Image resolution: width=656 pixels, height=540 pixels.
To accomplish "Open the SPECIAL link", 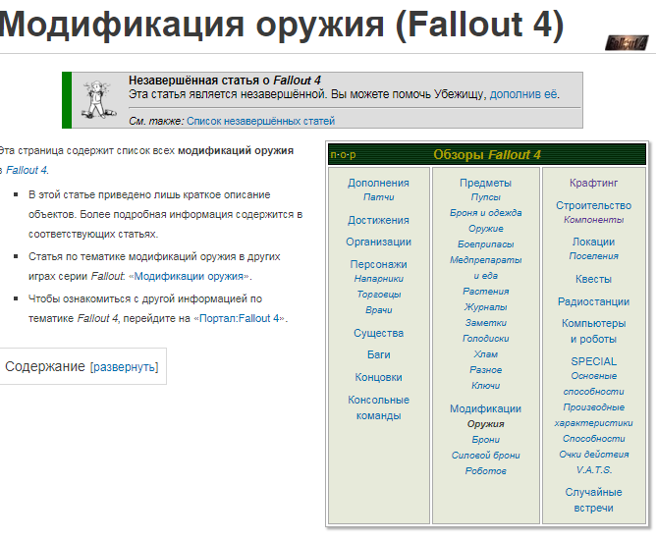I will point(593,361).
